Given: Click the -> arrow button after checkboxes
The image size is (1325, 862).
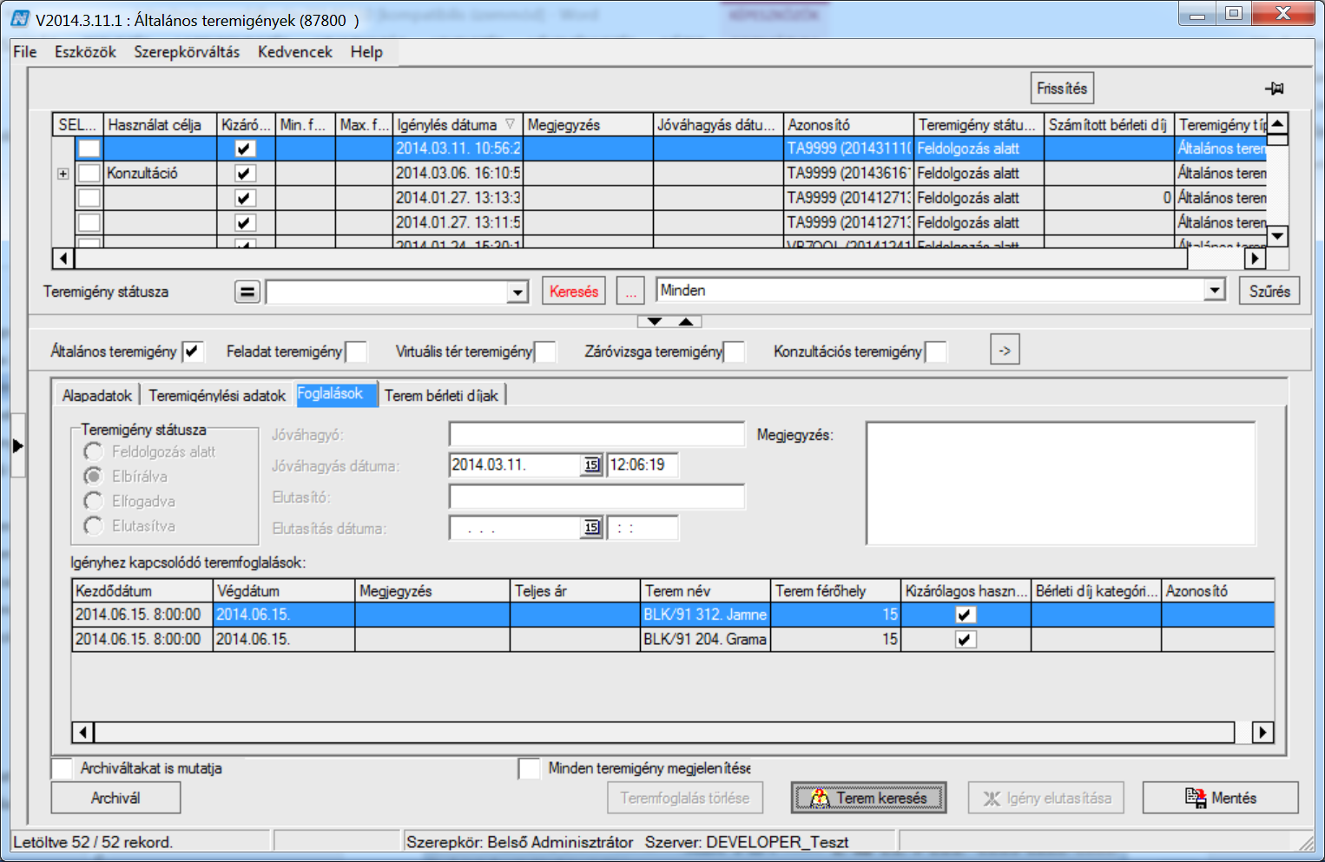Looking at the screenshot, I should [1005, 351].
